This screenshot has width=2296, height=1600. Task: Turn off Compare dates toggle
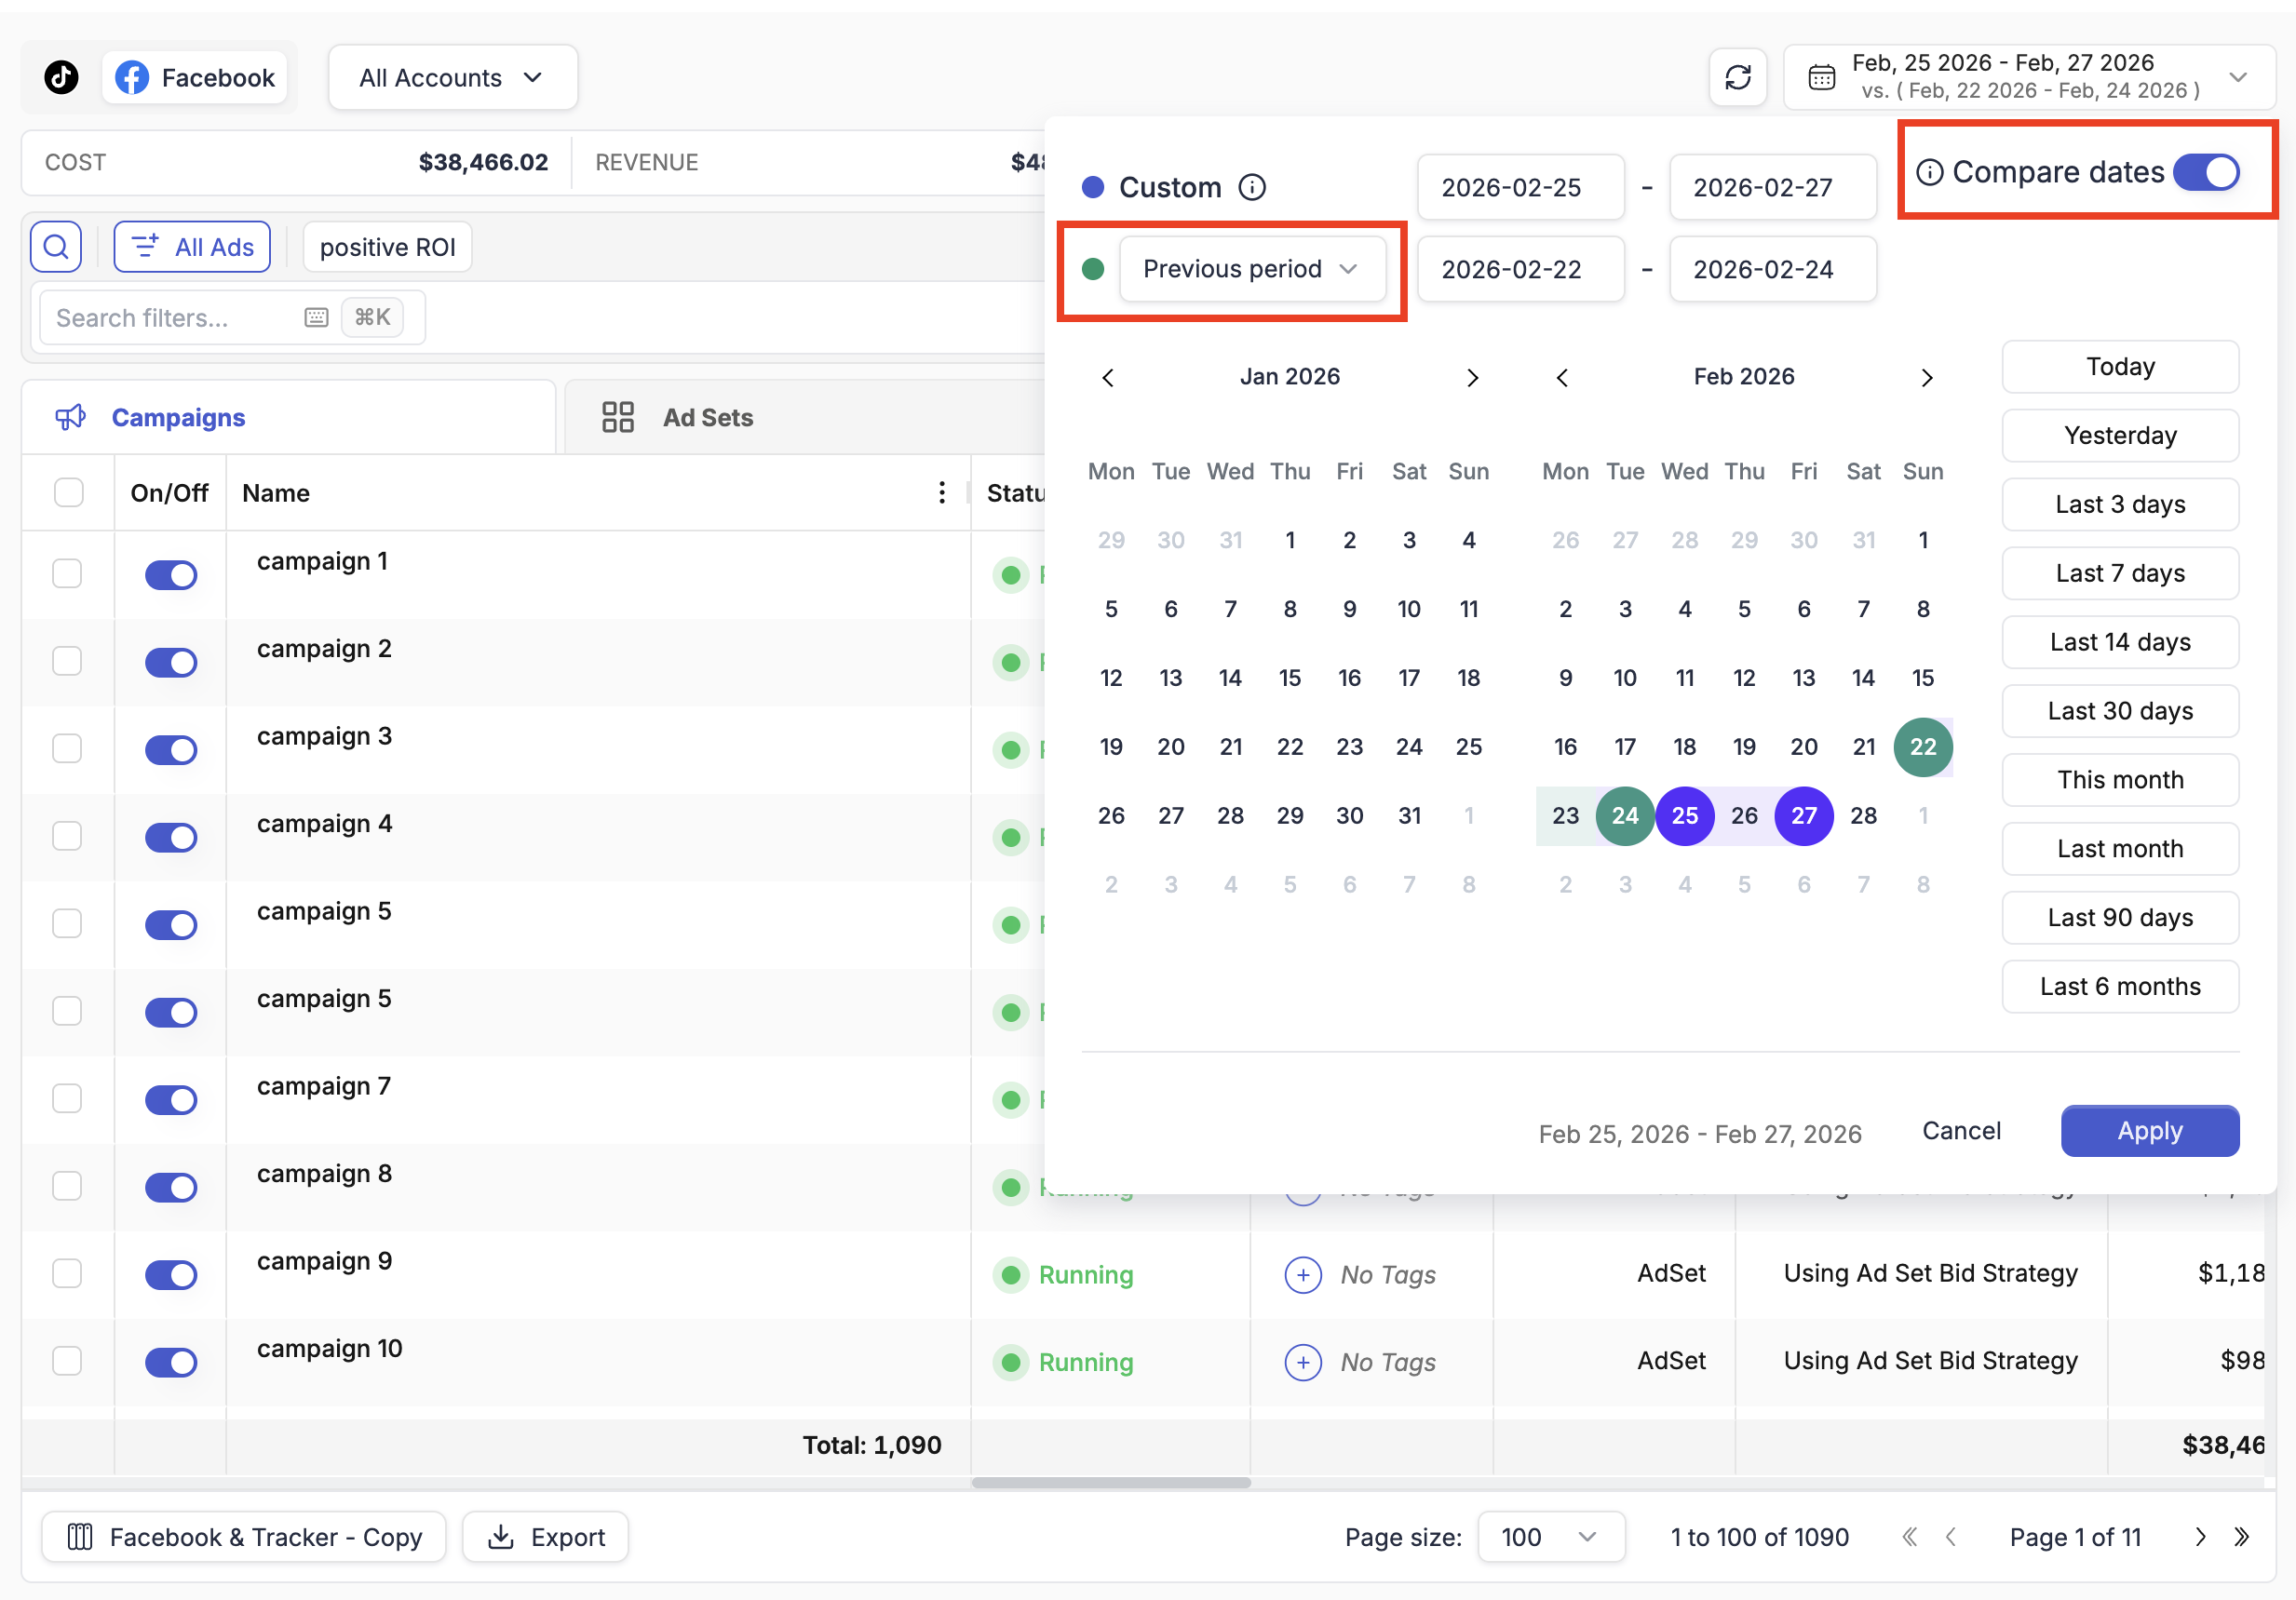pyautogui.click(x=2207, y=172)
